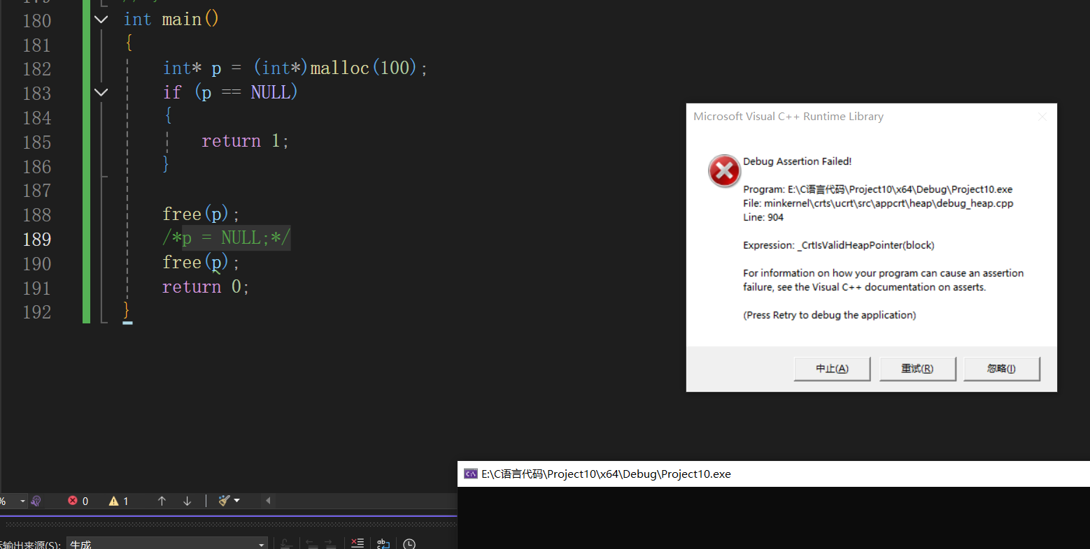The width and height of the screenshot is (1090, 549).
Task: Close the Runtime Library assertion dialog
Action: (1042, 117)
